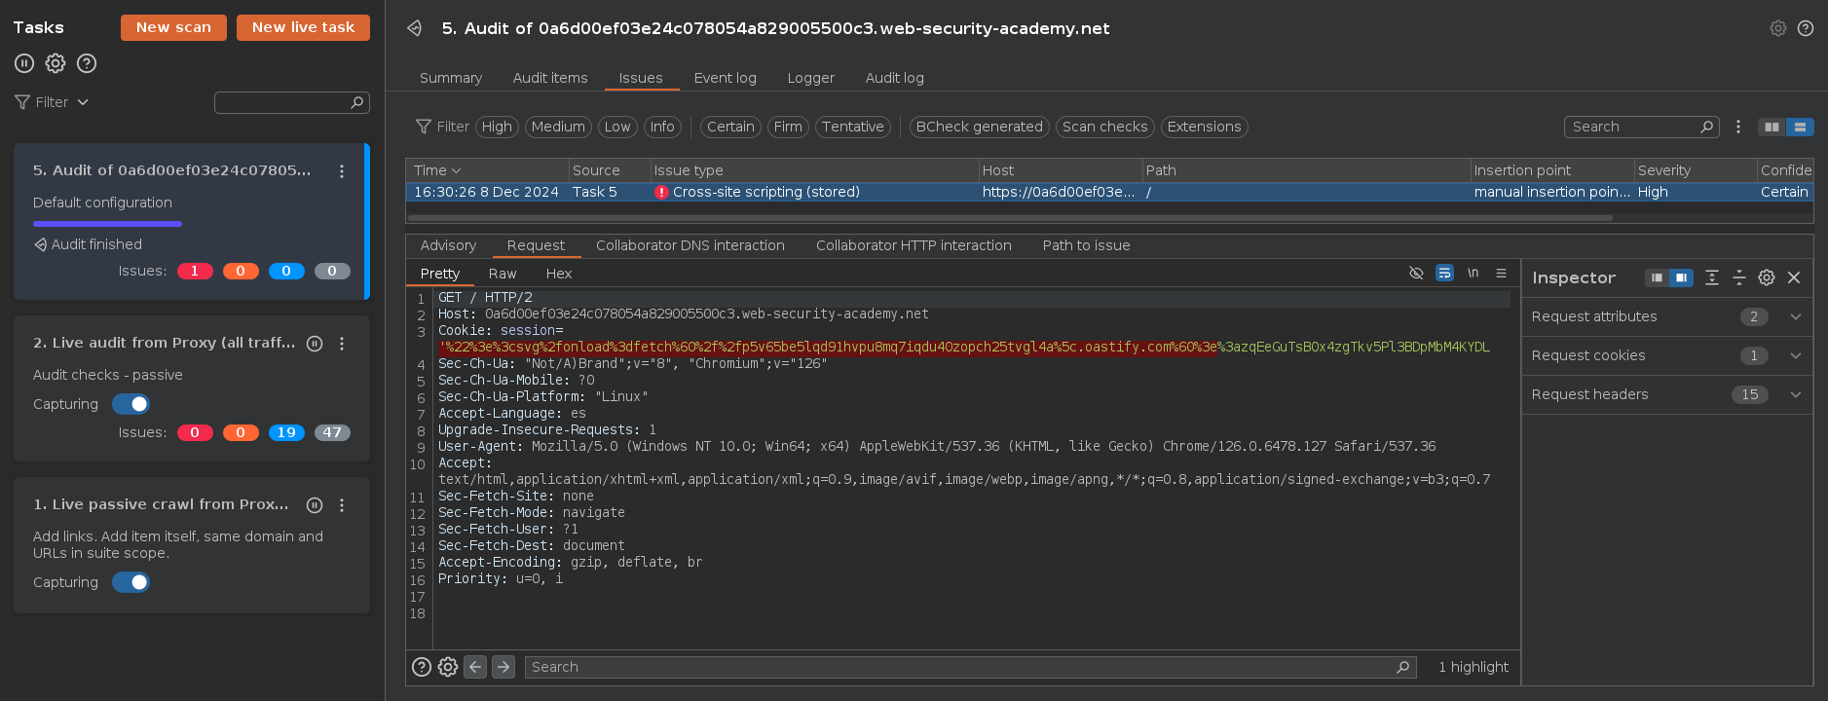Toggle show newline characters \n button
1828x701 pixels.
(1473, 273)
